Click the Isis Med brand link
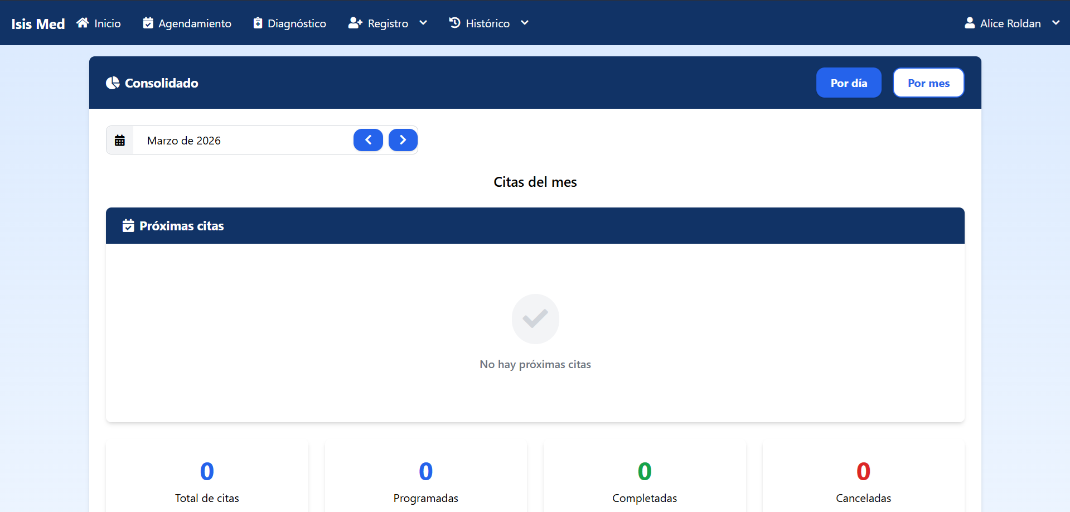 37,23
